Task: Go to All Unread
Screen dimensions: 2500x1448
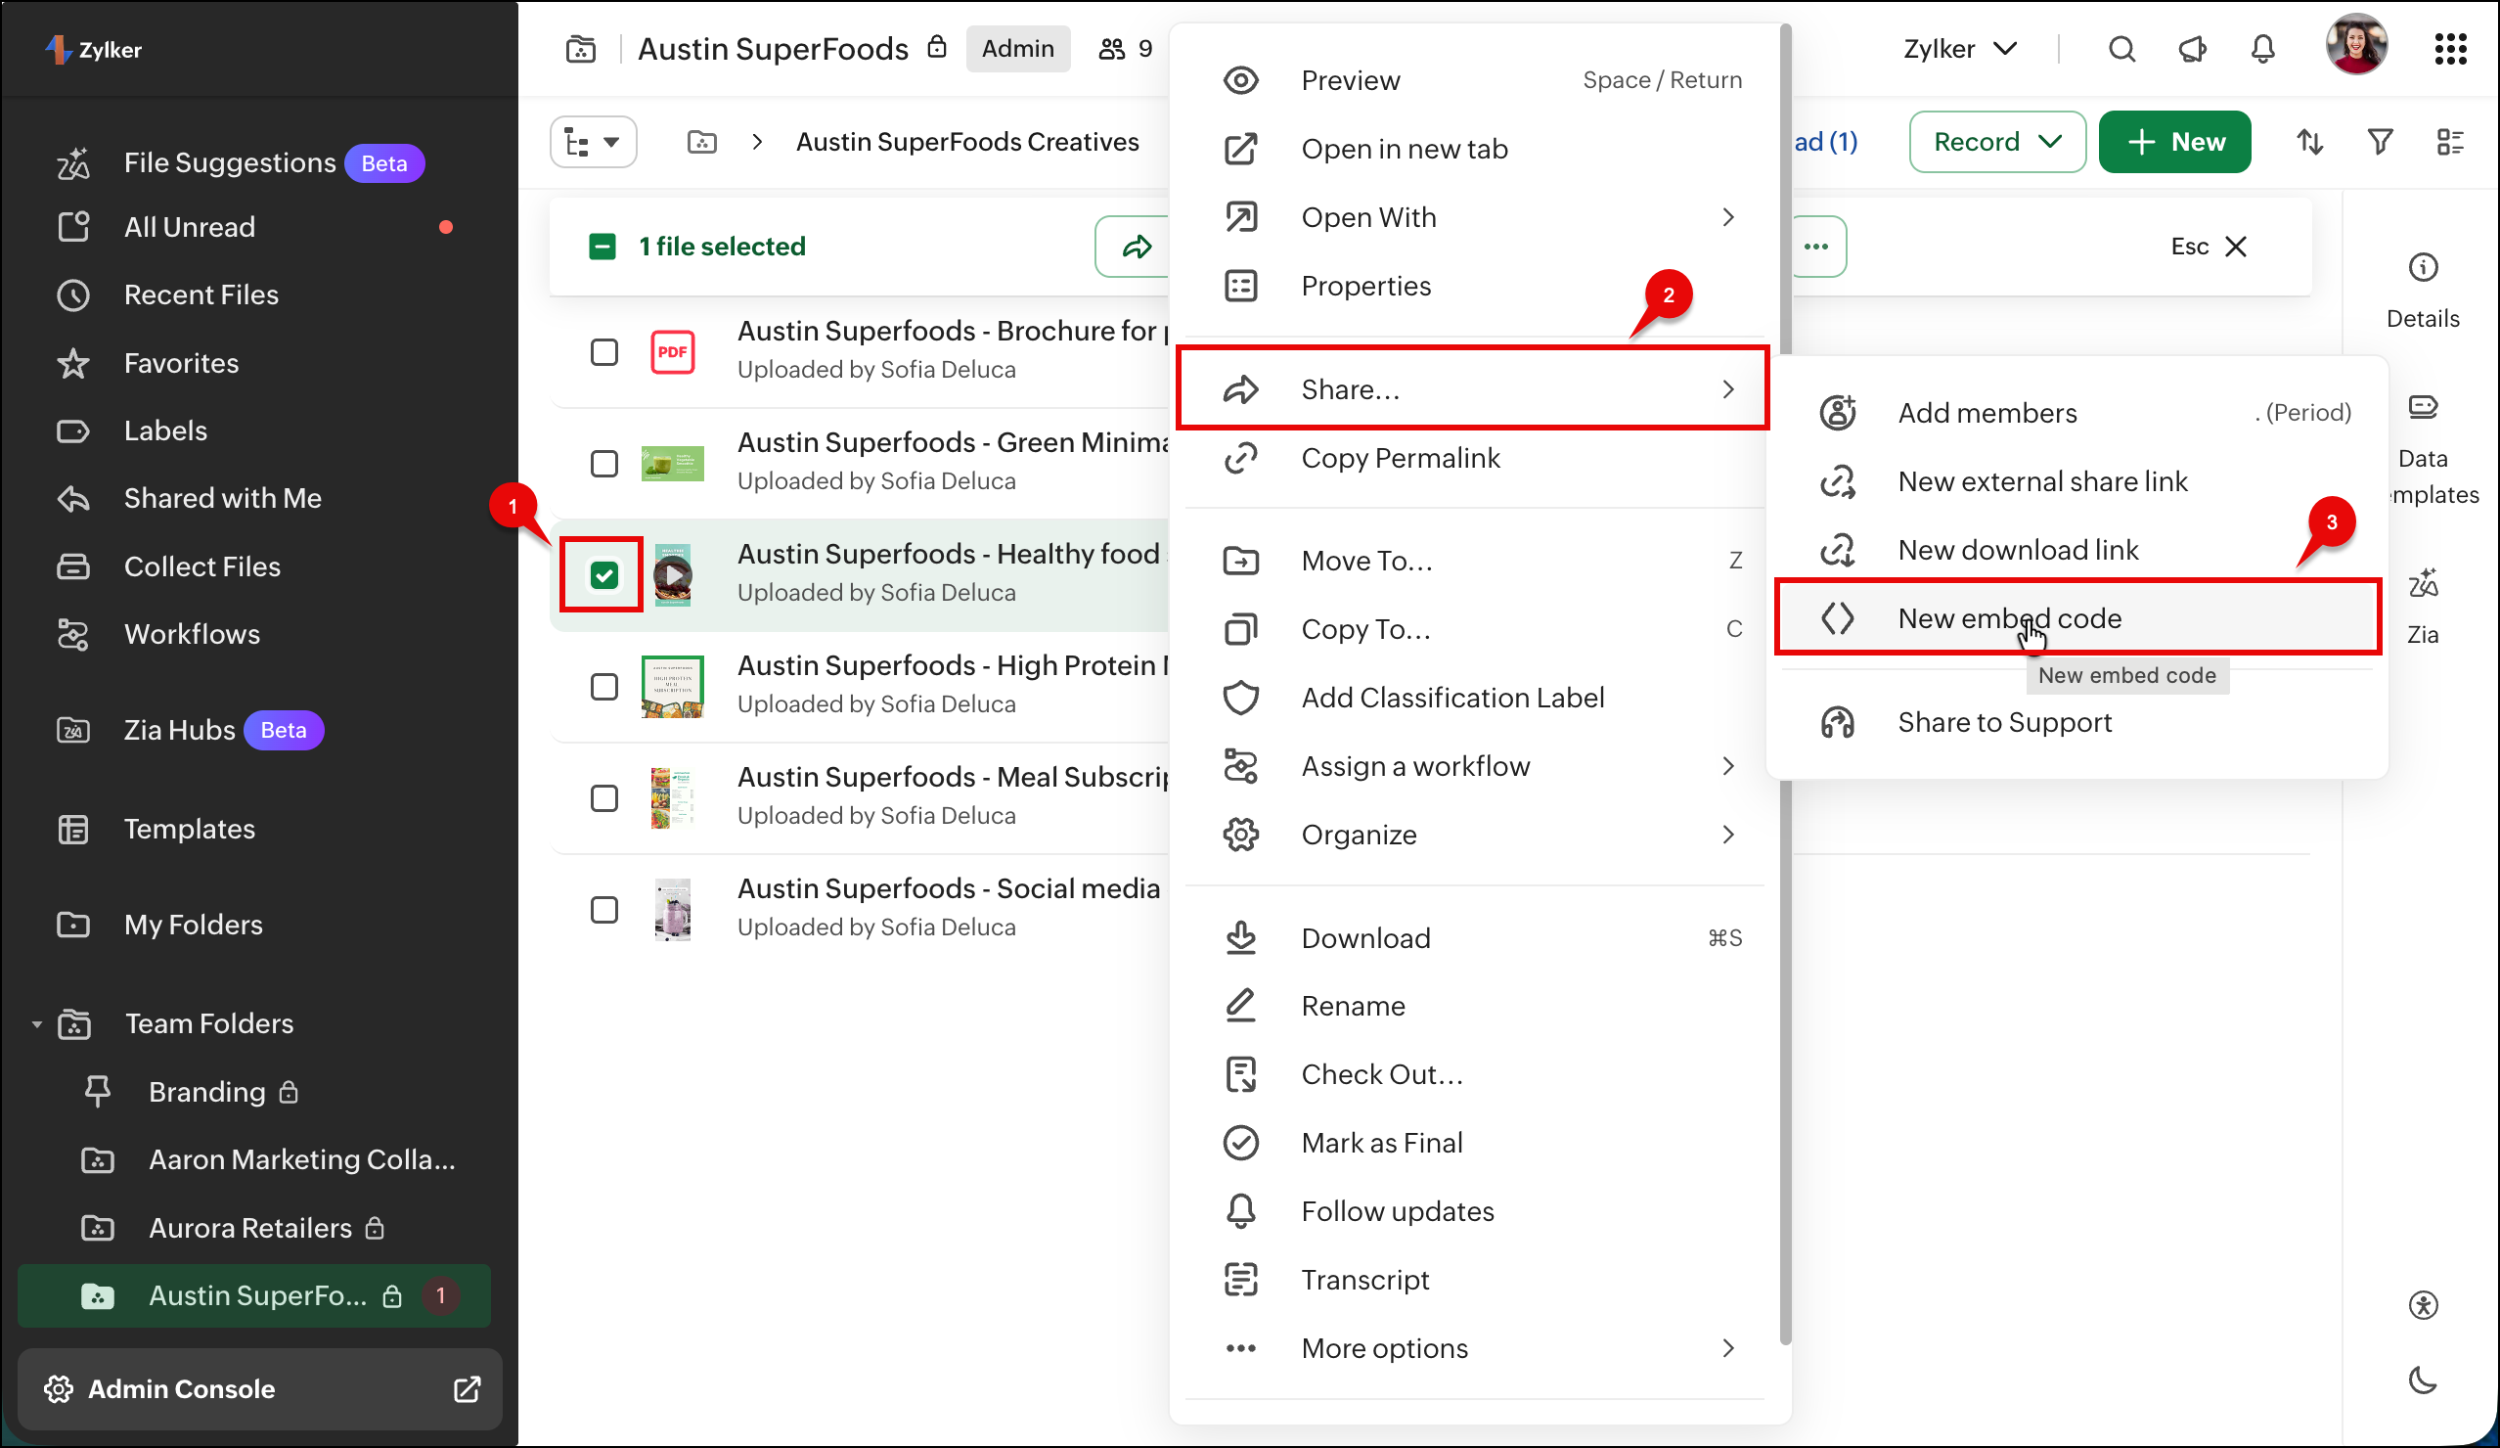Action: [189, 227]
